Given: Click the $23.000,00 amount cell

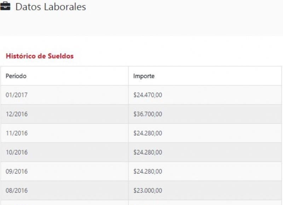Looking at the screenshot, I should (x=205, y=190).
